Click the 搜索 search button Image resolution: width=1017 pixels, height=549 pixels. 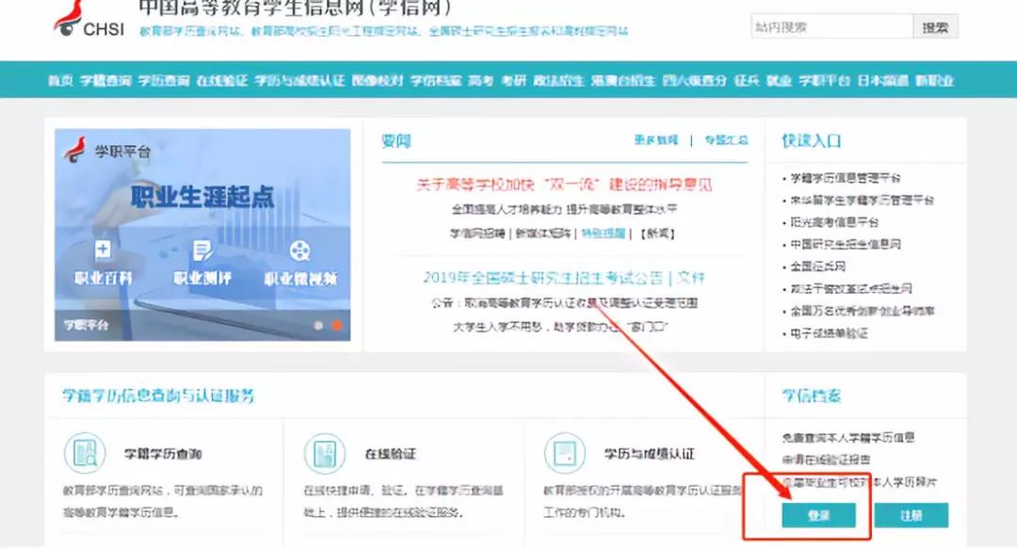pos(935,27)
